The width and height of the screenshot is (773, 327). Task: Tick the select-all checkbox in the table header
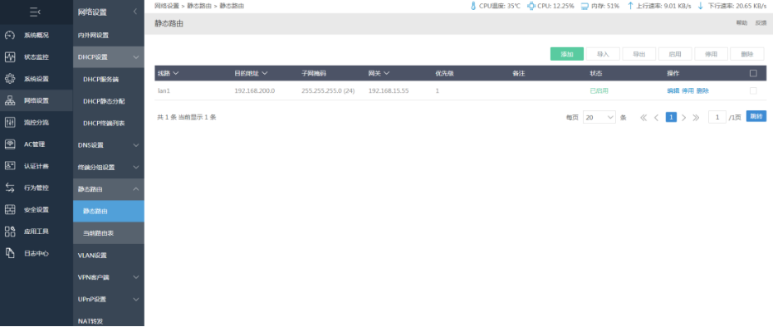[753, 73]
